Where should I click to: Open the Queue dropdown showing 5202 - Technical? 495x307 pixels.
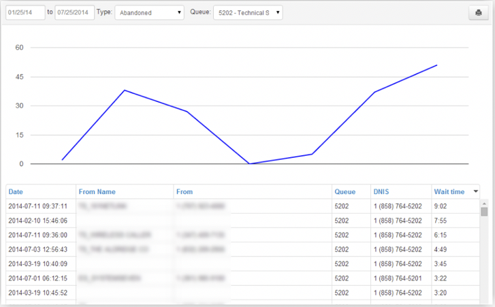coord(247,12)
